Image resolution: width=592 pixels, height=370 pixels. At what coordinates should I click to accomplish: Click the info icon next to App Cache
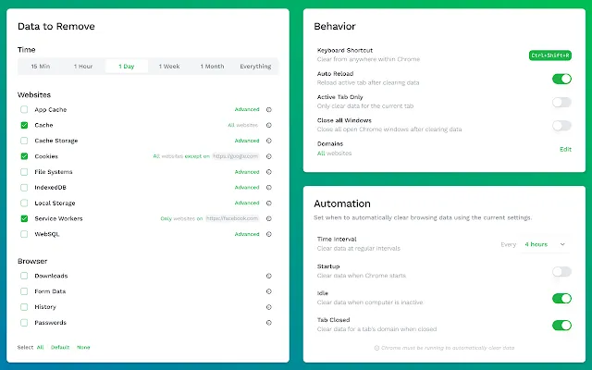tap(269, 109)
